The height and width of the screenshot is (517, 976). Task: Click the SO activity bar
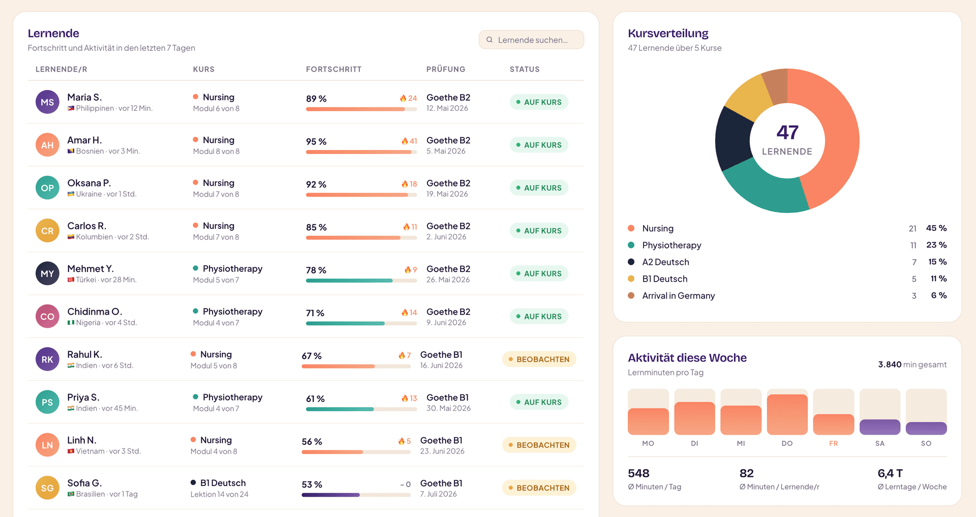point(926,429)
